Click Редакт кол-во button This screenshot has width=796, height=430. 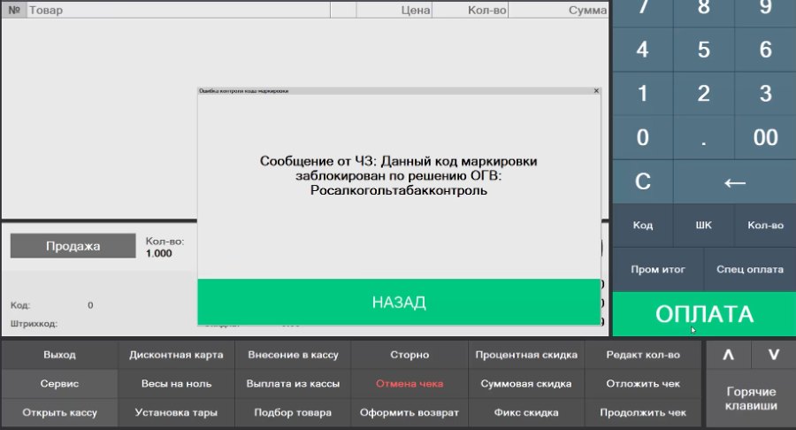(643, 355)
